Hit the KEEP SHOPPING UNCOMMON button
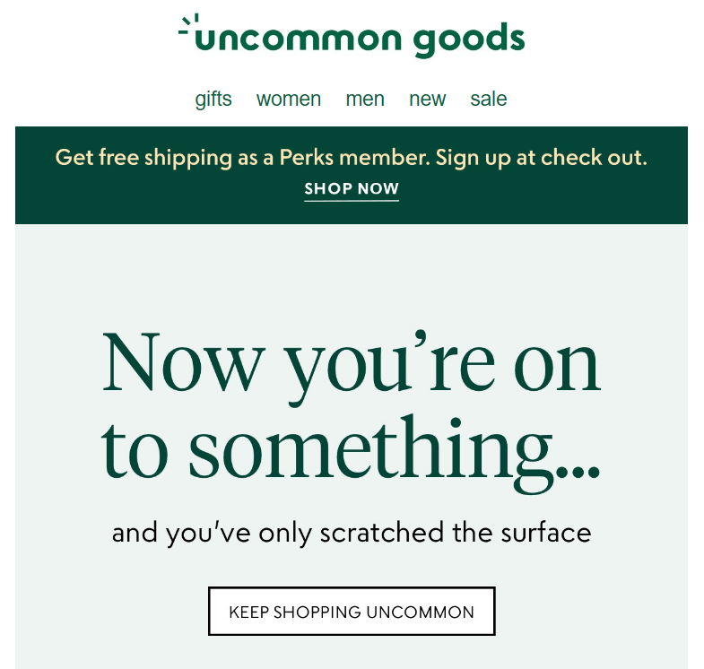 (352, 611)
